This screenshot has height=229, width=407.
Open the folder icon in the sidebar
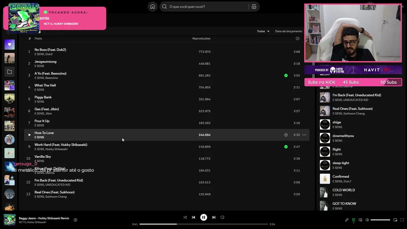pyautogui.click(x=10, y=72)
